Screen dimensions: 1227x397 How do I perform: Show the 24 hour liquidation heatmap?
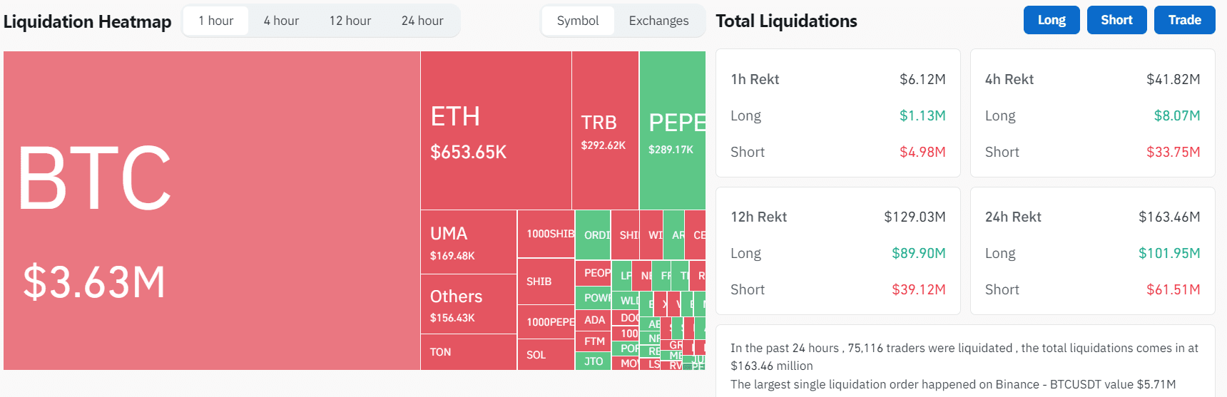pos(422,21)
